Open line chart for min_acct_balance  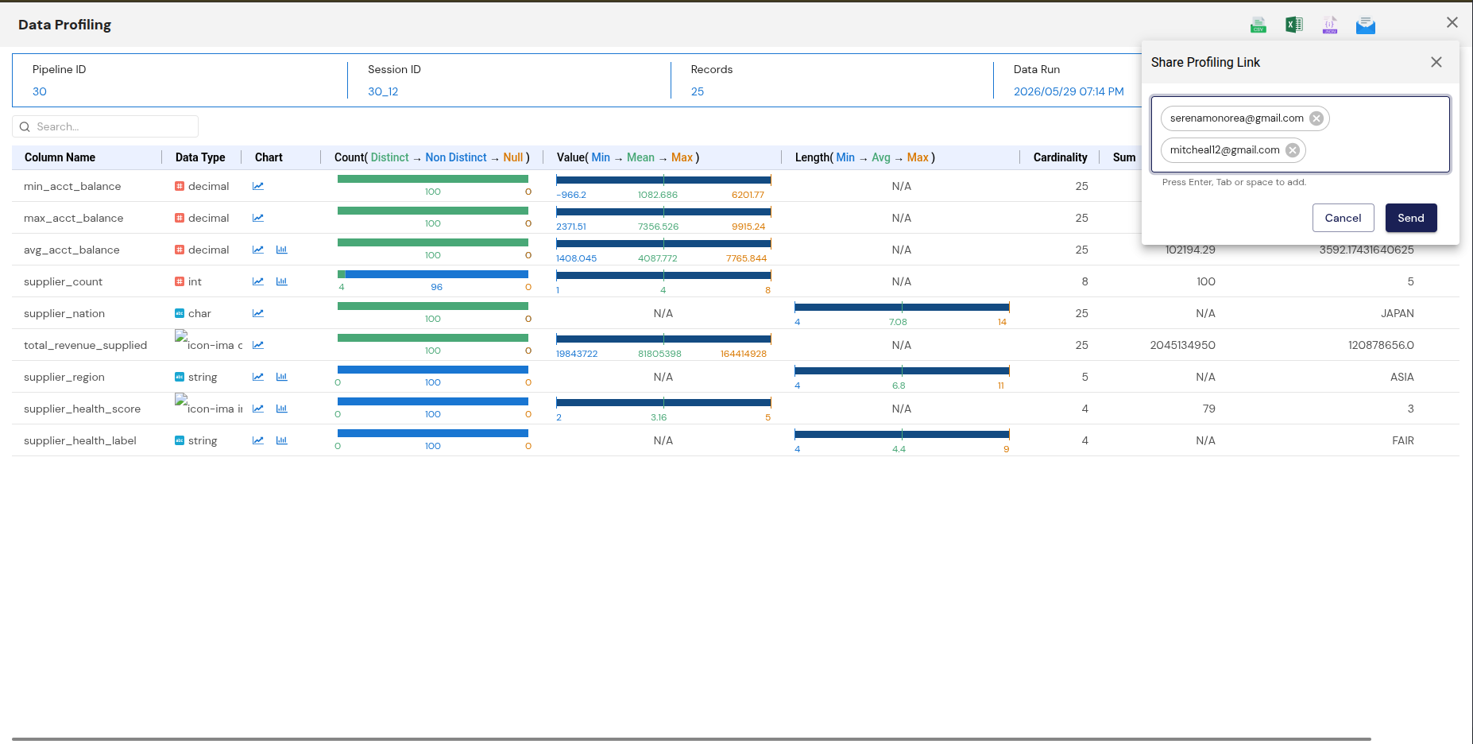(258, 186)
